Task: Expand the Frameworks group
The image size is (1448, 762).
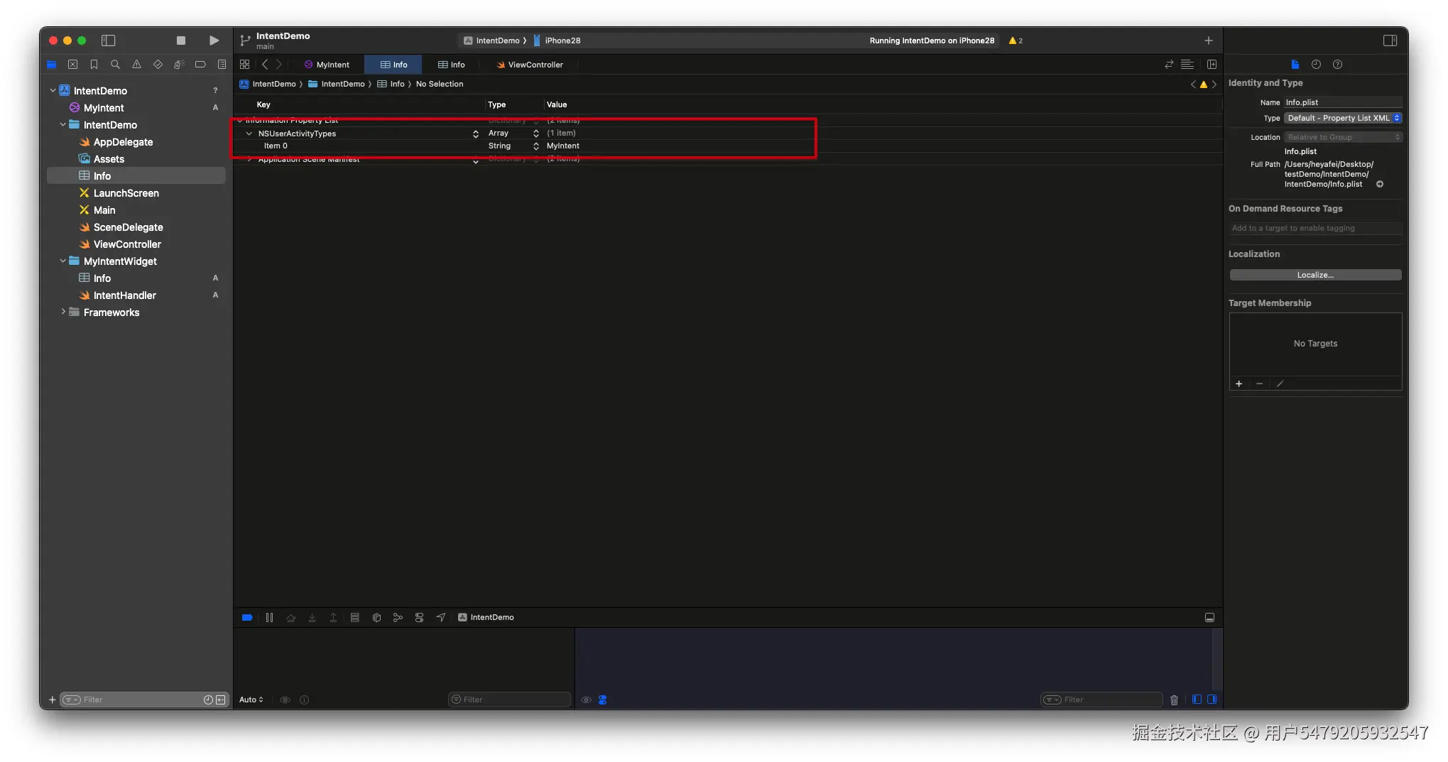Action: (63, 312)
